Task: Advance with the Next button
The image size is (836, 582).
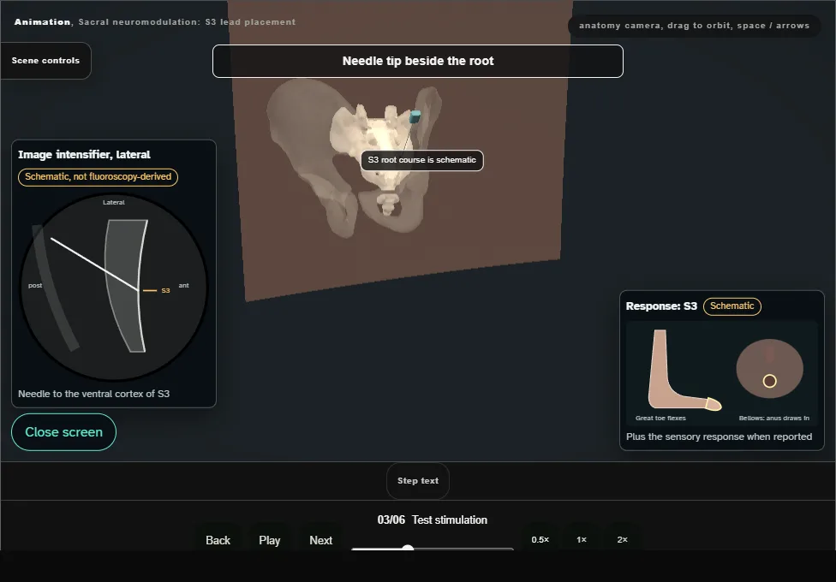Action: pyautogui.click(x=321, y=540)
